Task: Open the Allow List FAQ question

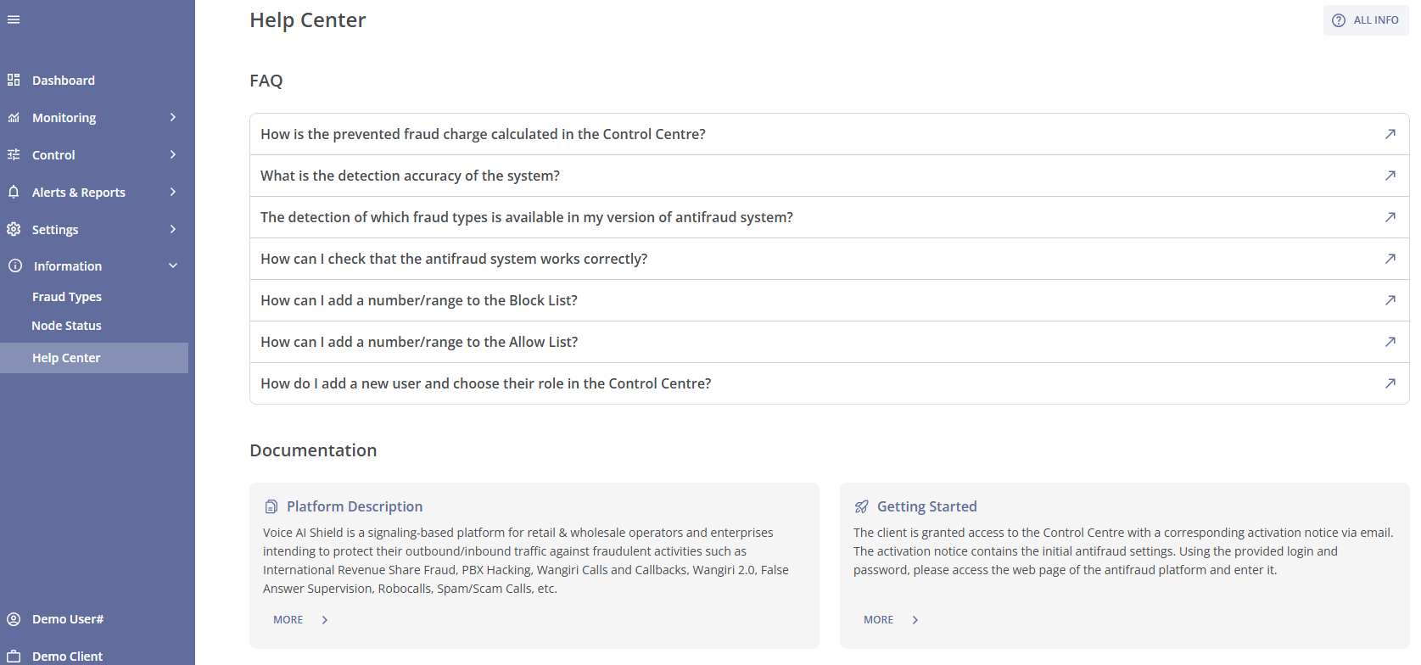Action: click(x=419, y=342)
